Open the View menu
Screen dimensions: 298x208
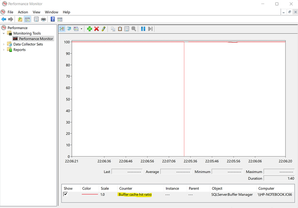coord(36,12)
